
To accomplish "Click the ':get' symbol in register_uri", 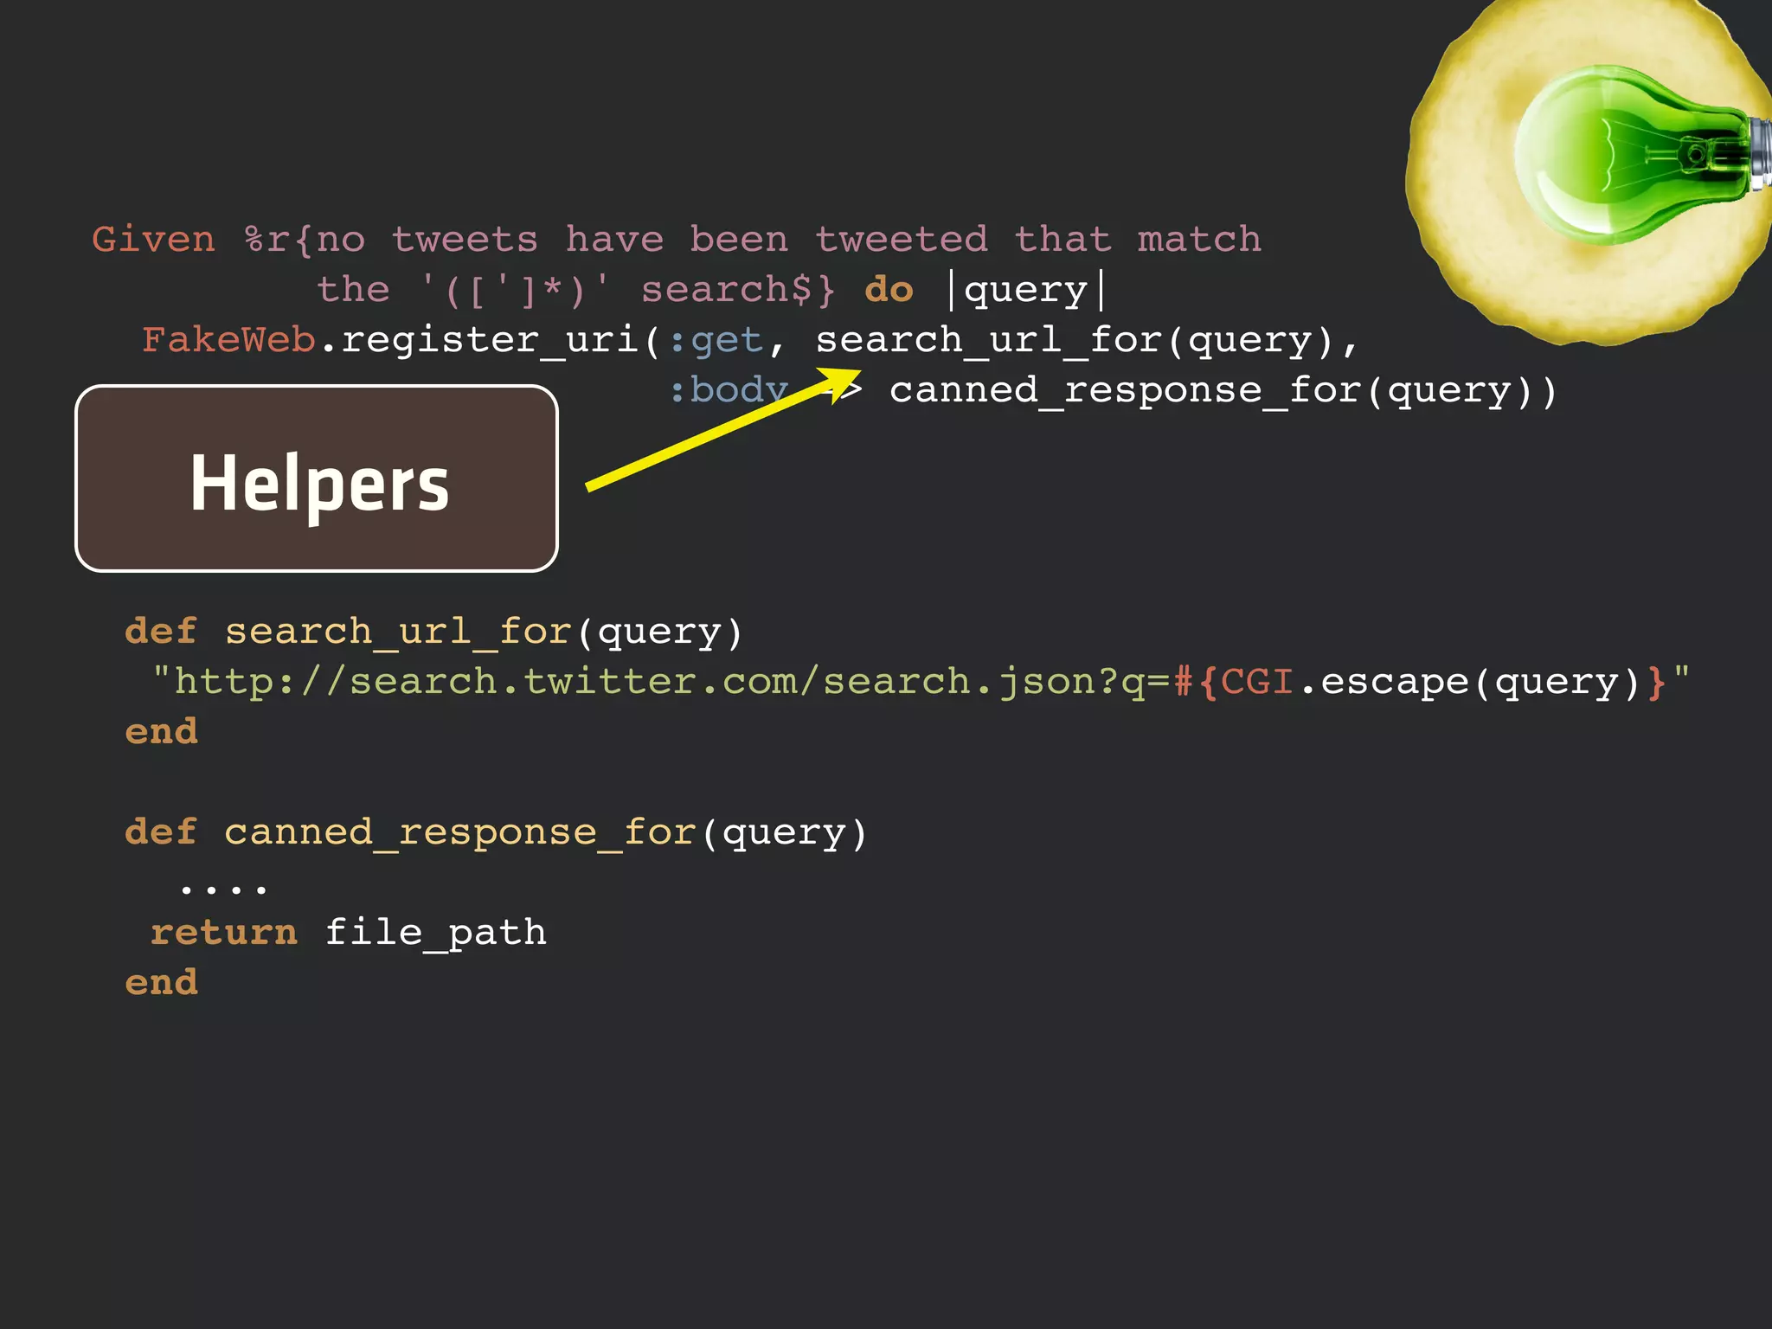I will pos(716,341).
